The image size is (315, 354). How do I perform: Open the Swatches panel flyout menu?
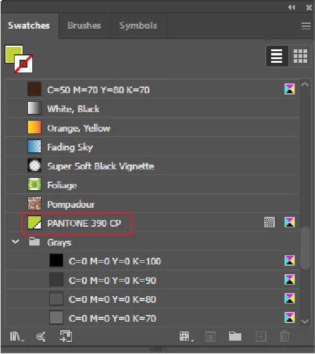[x=306, y=26]
